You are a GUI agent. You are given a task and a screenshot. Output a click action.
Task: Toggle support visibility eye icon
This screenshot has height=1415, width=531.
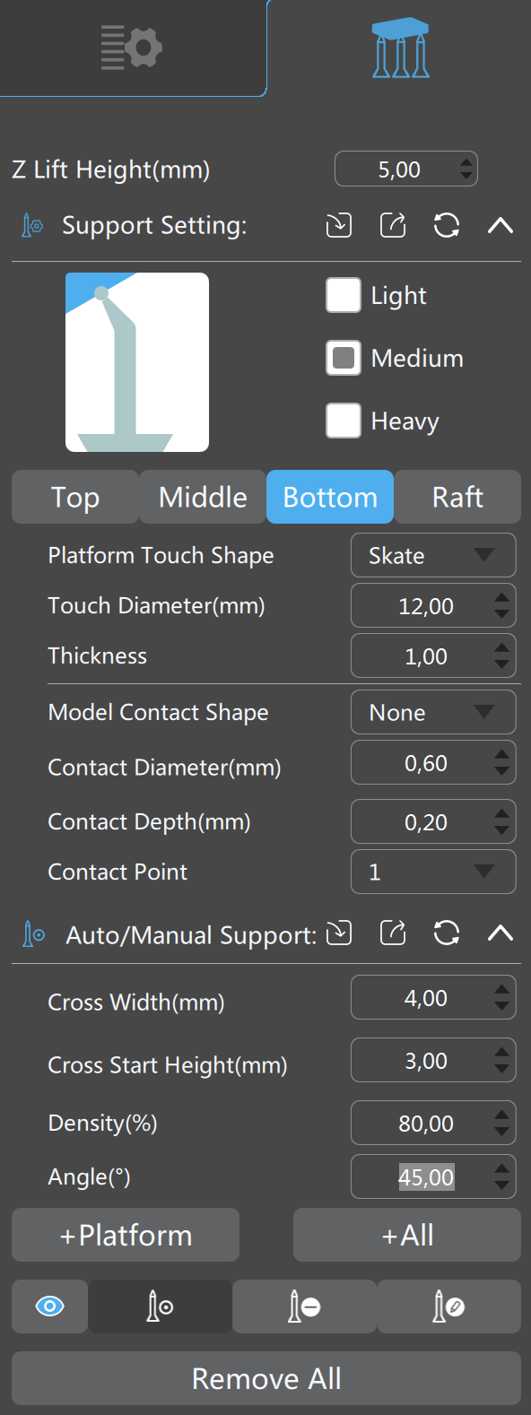[49, 1306]
